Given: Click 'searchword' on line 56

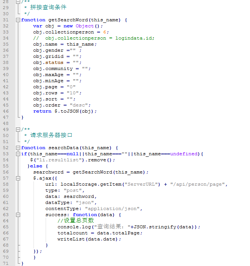Looking at the screenshot, I should pos(48,172).
